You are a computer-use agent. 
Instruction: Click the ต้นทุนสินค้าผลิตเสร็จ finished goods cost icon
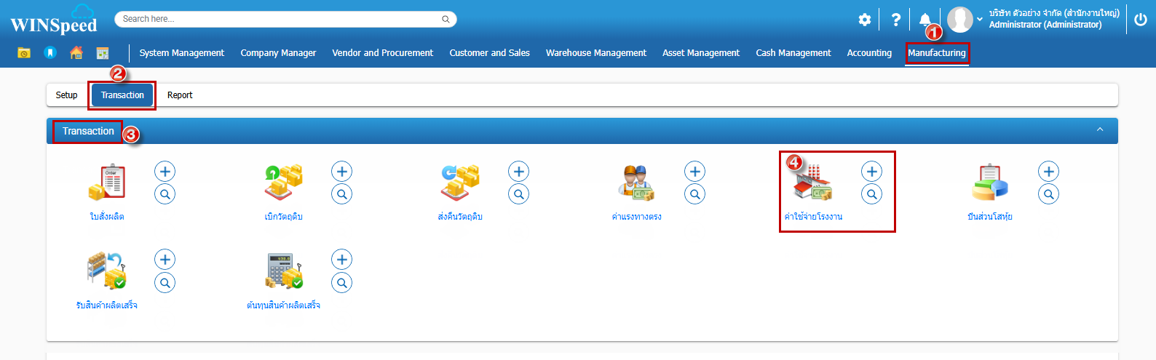tap(283, 271)
